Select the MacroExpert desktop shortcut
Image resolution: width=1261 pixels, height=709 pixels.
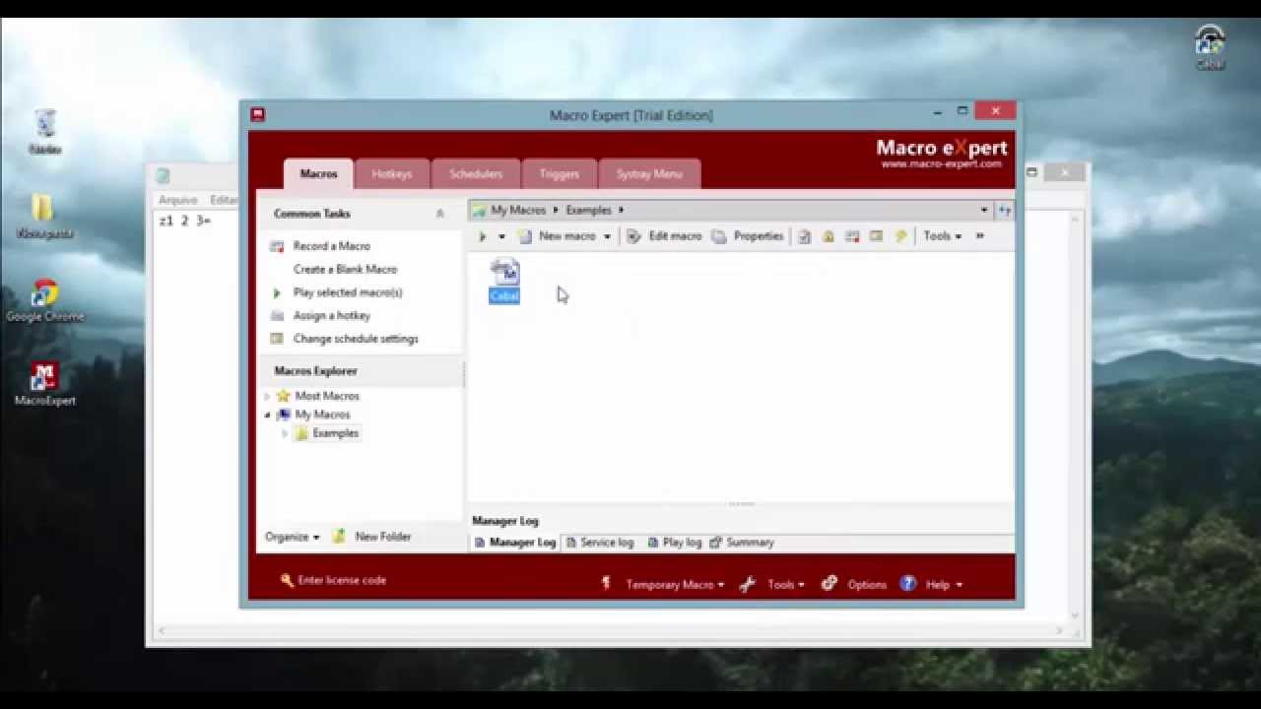pos(44,384)
